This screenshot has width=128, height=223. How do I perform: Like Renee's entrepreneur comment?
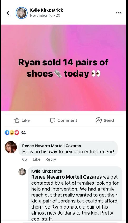(36, 159)
